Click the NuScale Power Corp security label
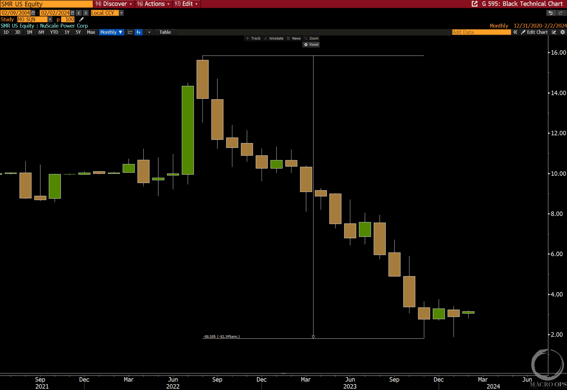567x390 pixels. click(64, 26)
